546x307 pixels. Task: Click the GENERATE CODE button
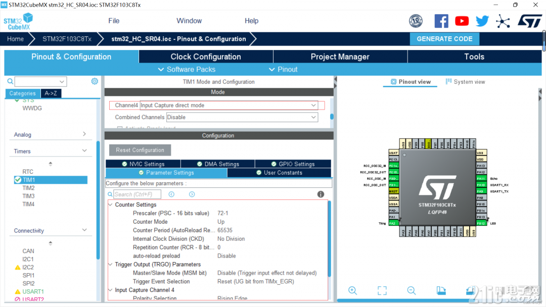445,39
